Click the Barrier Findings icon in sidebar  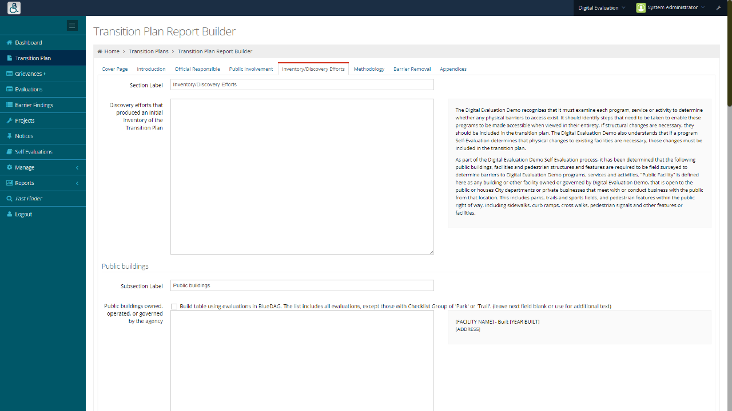[x=10, y=105]
